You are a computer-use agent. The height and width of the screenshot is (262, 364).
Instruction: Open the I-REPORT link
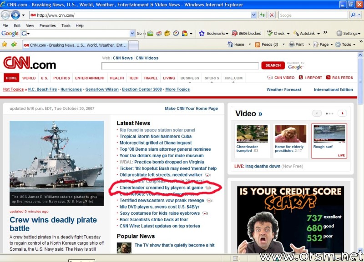(310, 78)
